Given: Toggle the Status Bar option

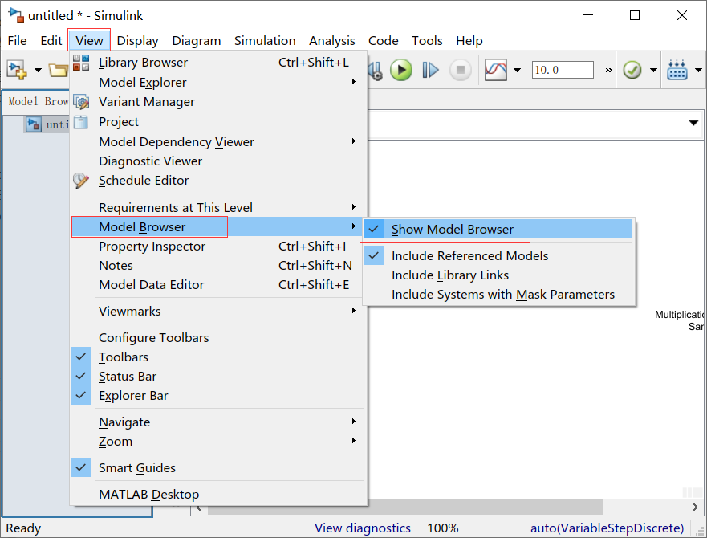Looking at the screenshot, I should (218, 377).
